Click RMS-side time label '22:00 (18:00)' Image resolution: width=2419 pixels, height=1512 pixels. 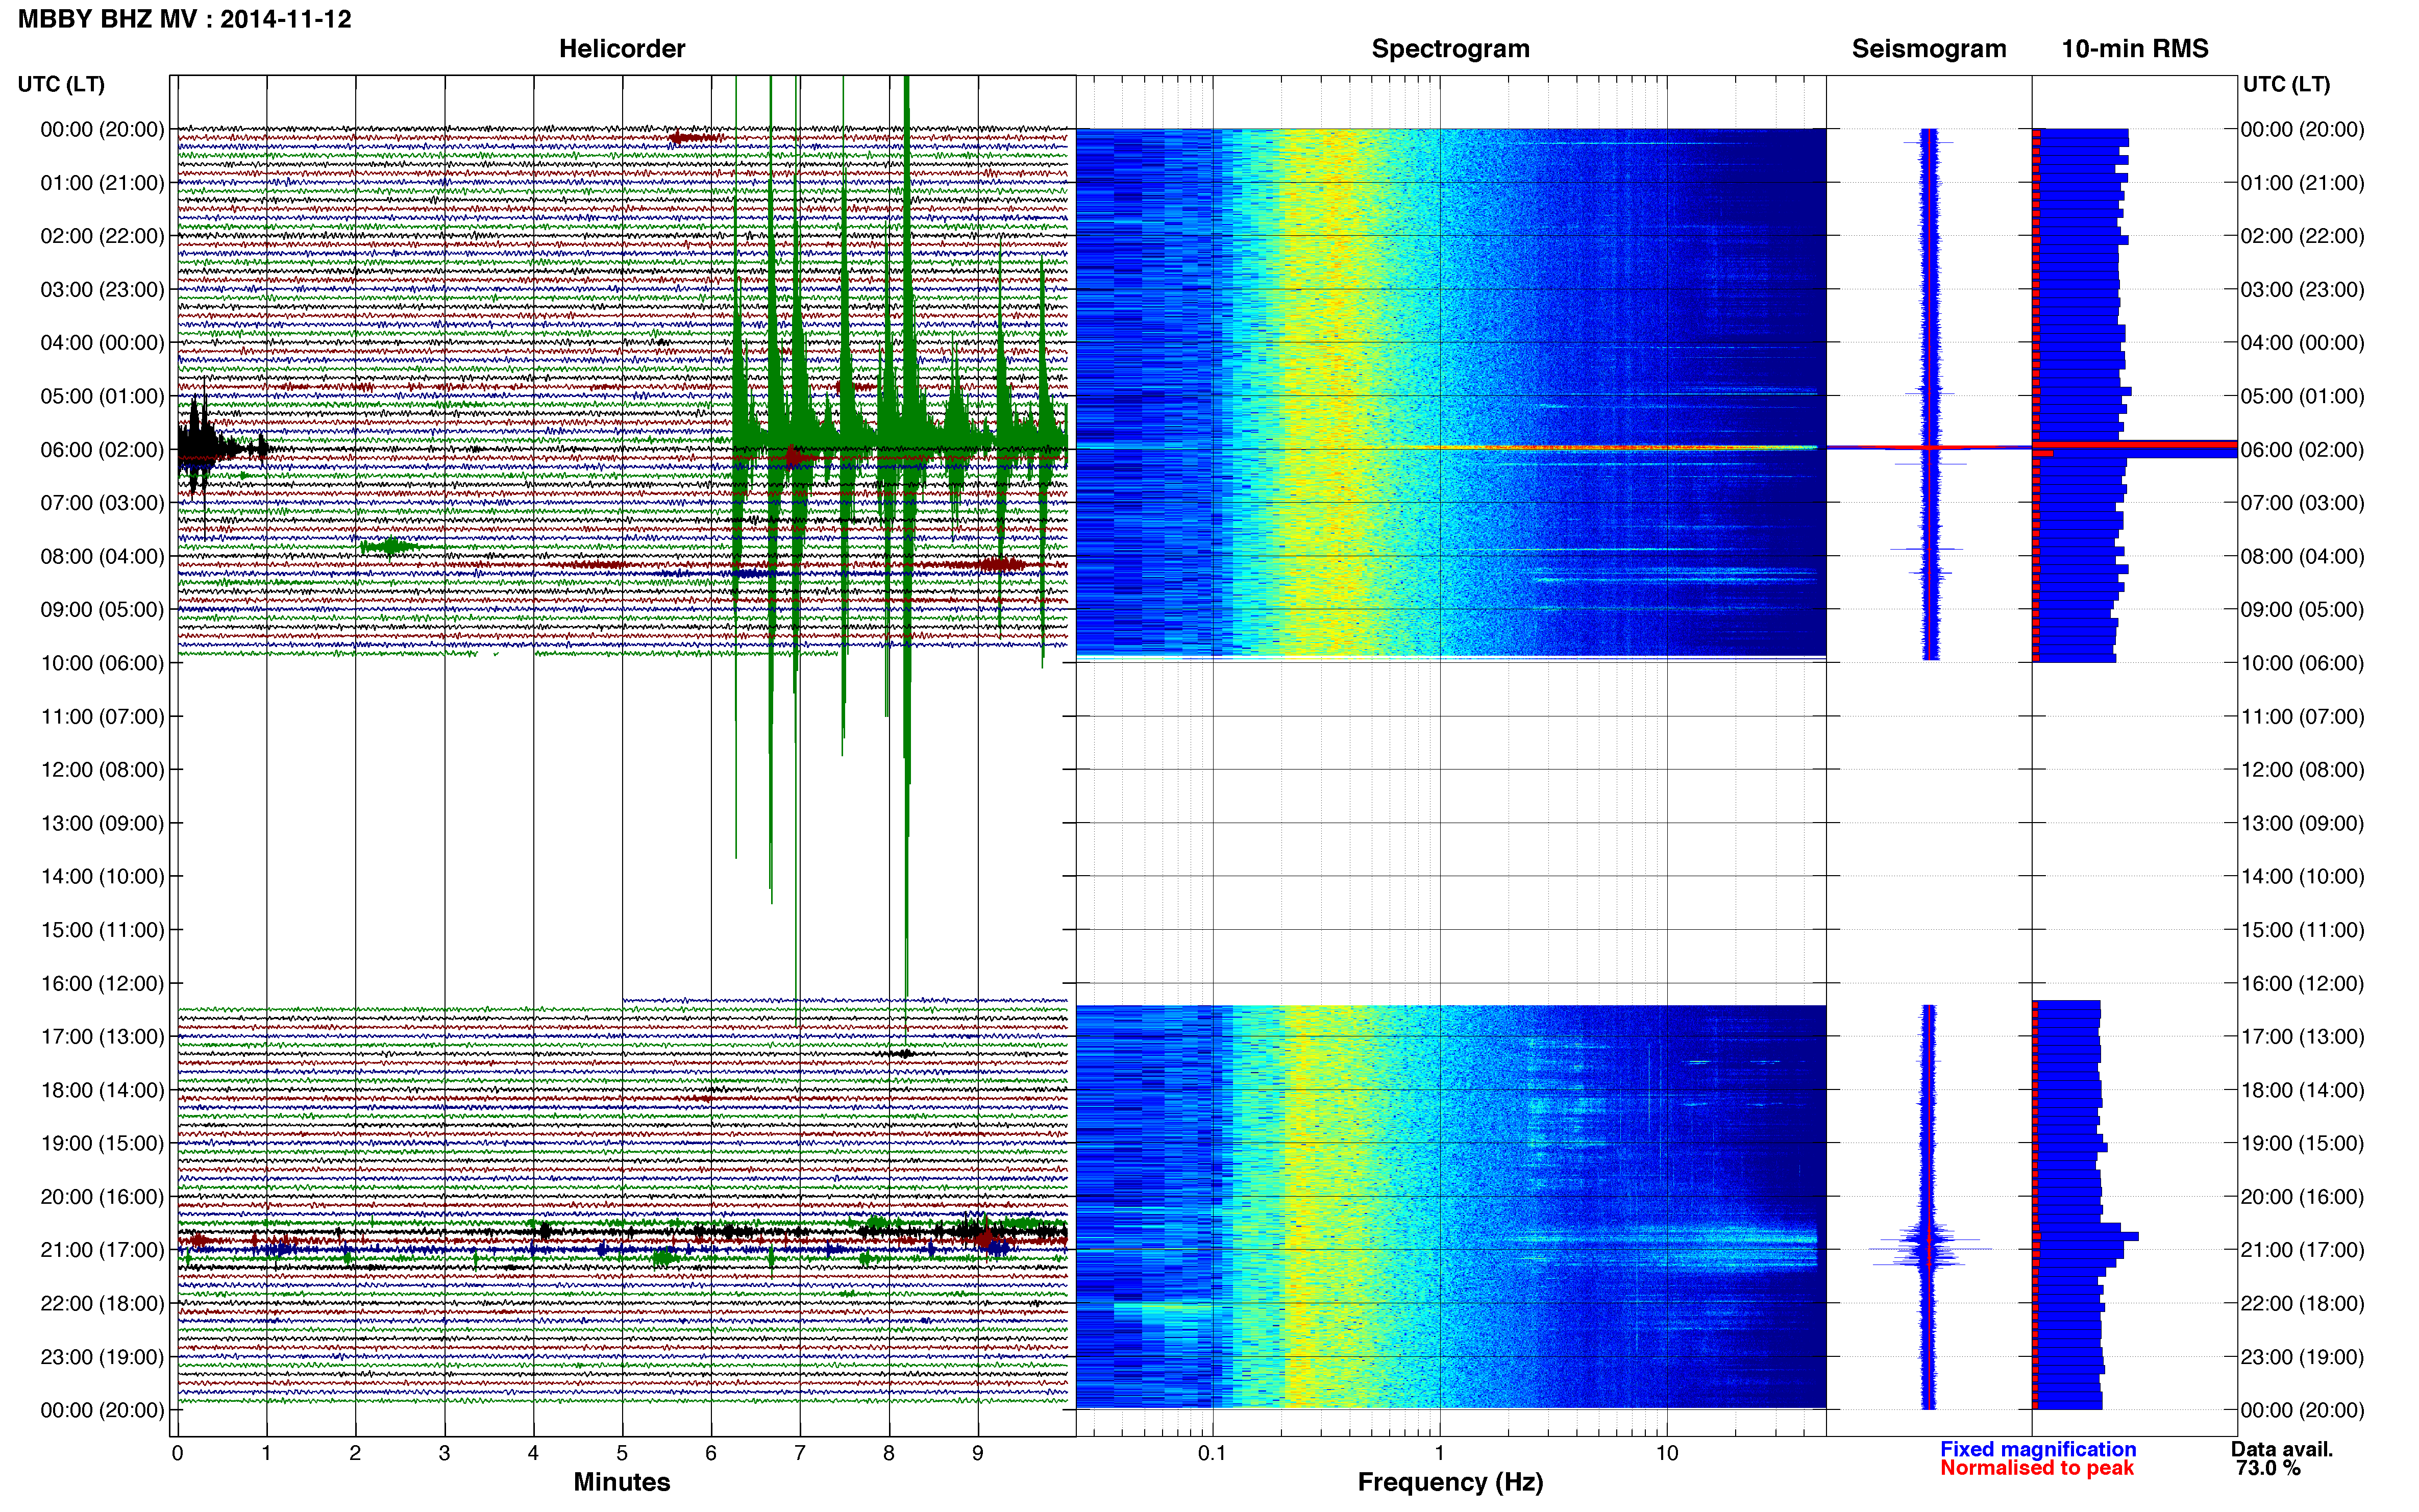2302,1303
